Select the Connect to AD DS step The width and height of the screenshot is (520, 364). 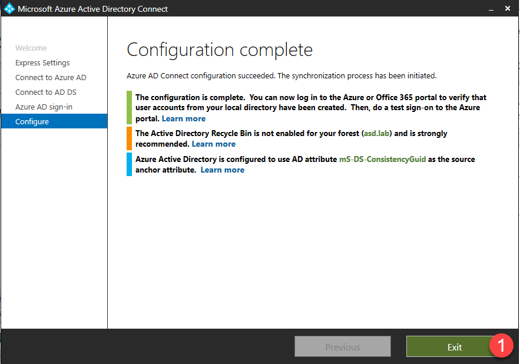click(46, 92)
